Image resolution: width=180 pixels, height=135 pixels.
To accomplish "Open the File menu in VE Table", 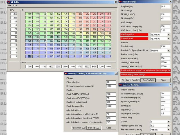I will point(9,5).
